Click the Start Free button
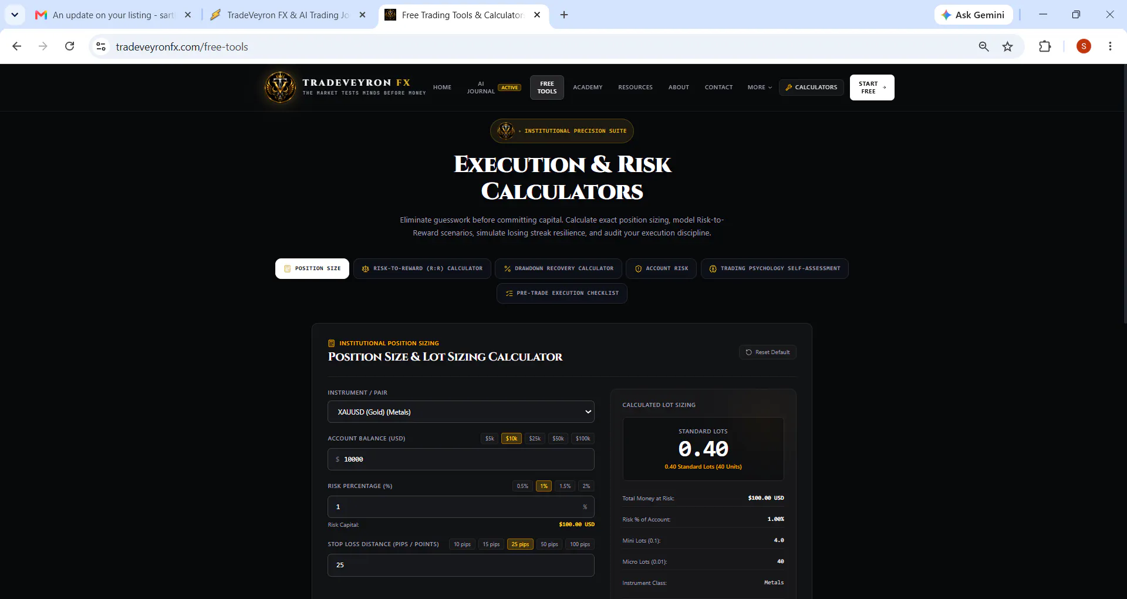The image size is (1127, 599). [x=872, y=88]
